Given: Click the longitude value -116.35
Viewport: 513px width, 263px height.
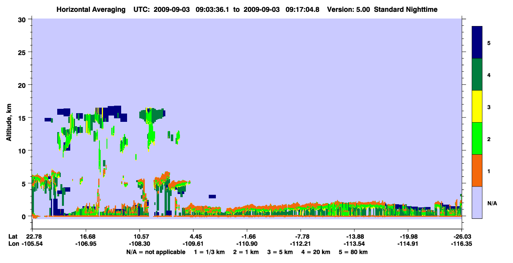Looking at the screenshot, I should (x=462, y=244).
